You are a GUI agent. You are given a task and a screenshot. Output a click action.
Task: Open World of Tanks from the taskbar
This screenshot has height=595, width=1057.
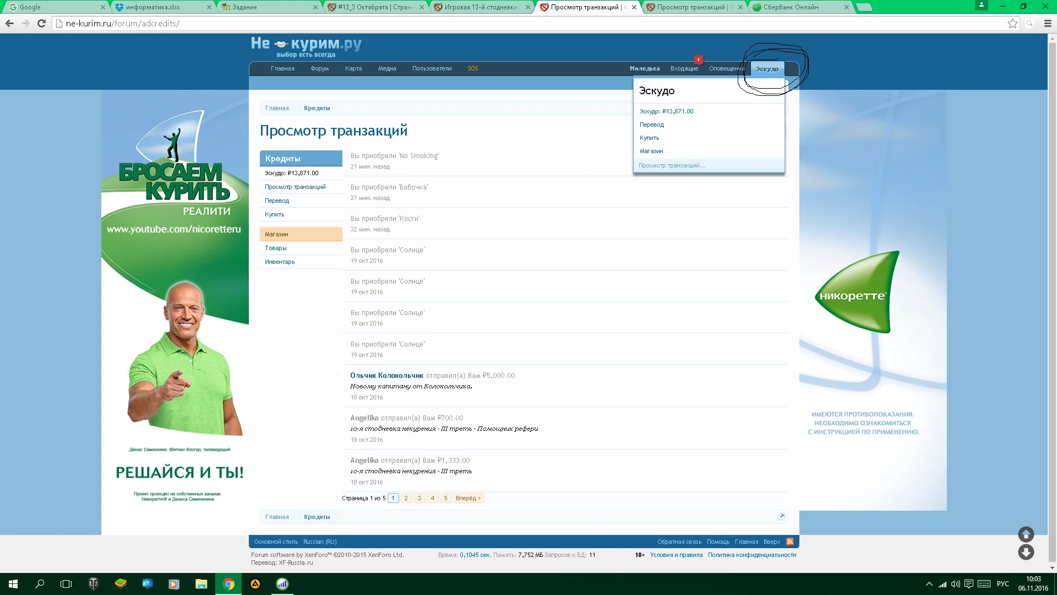(x=94, y=584)
